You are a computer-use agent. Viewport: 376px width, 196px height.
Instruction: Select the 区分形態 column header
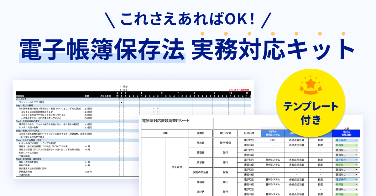[x=249, y=133]
